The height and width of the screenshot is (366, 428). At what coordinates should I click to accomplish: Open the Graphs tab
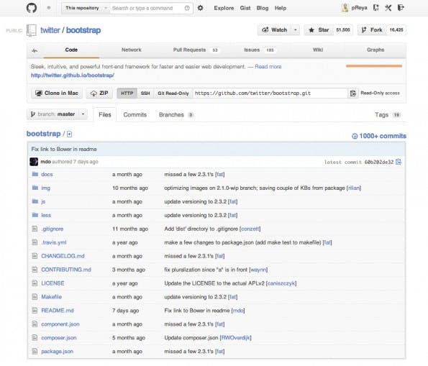click(375, 50)
